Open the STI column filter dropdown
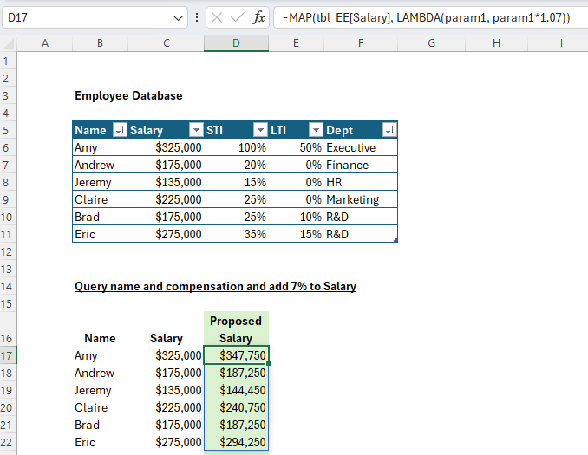588x455 pixels. coord(260,130)
